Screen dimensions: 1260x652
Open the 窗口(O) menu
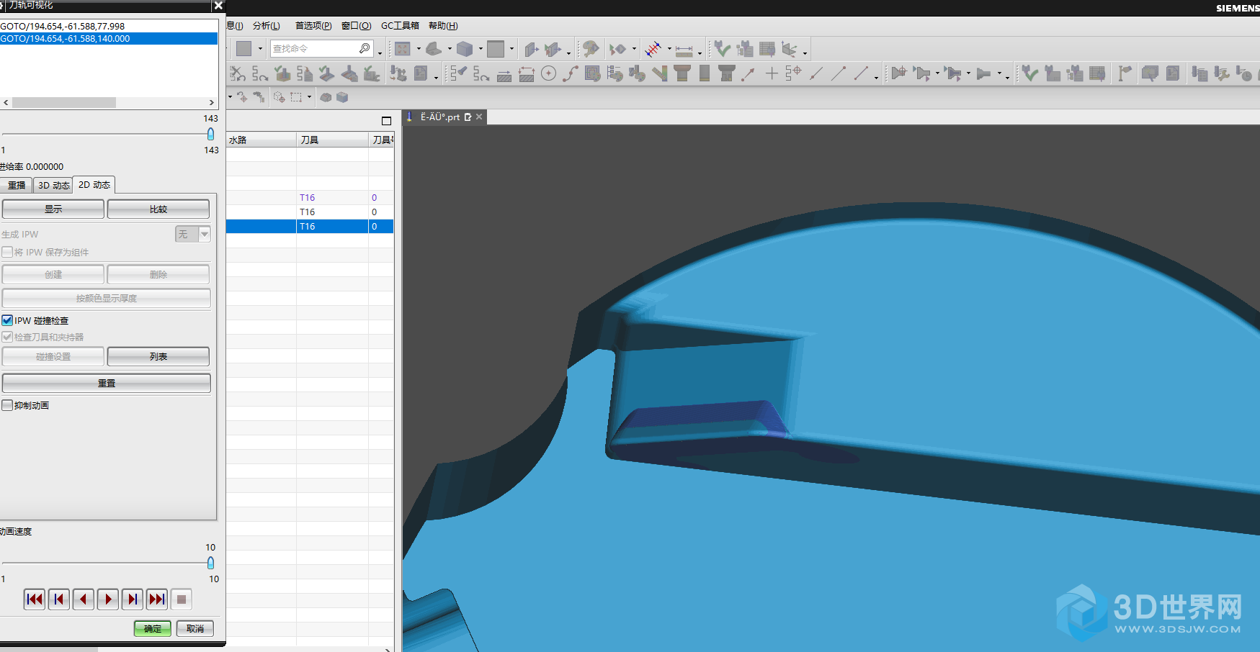point(357,26)
